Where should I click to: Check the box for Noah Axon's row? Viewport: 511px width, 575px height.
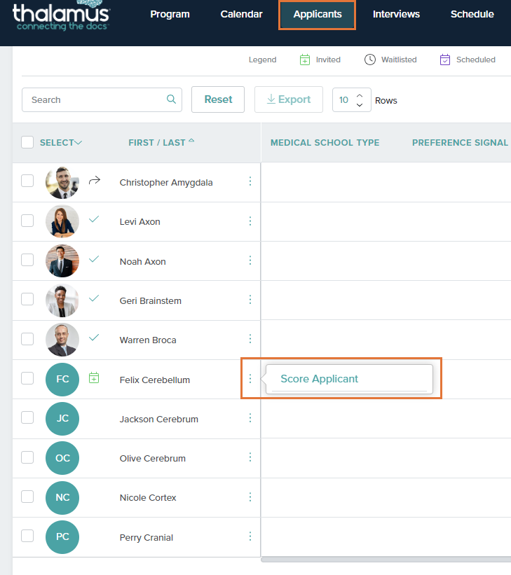click(27, 259)
